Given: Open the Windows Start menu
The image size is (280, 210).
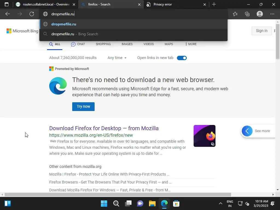Looking at the screenshot, I should click(x=104, y=203).
